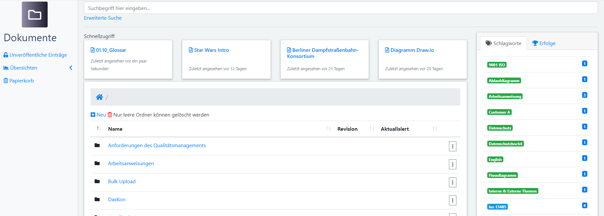Sort by the Revision column arrows

pyautogui.click(x=372, y=128)
